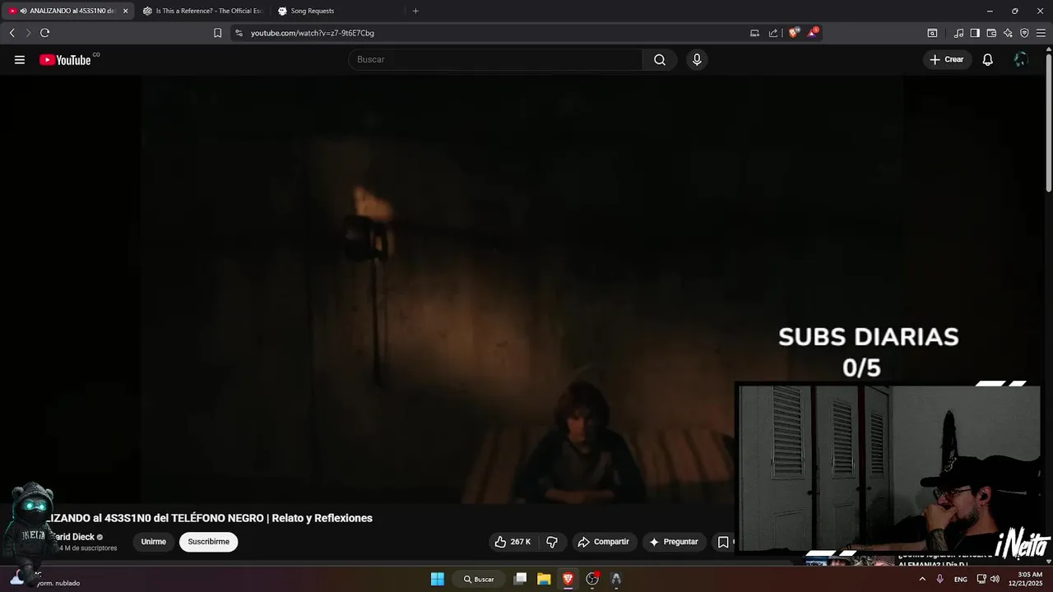Reload the page with refresh icon
The width and height of the screenshot is (1053, 592).
point(44,33)
